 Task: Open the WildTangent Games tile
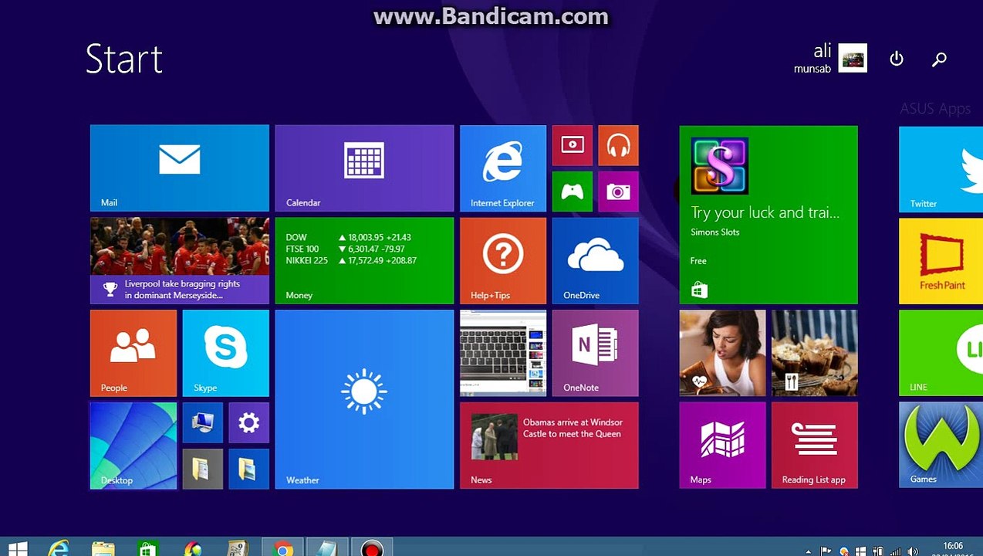point(941,446)
